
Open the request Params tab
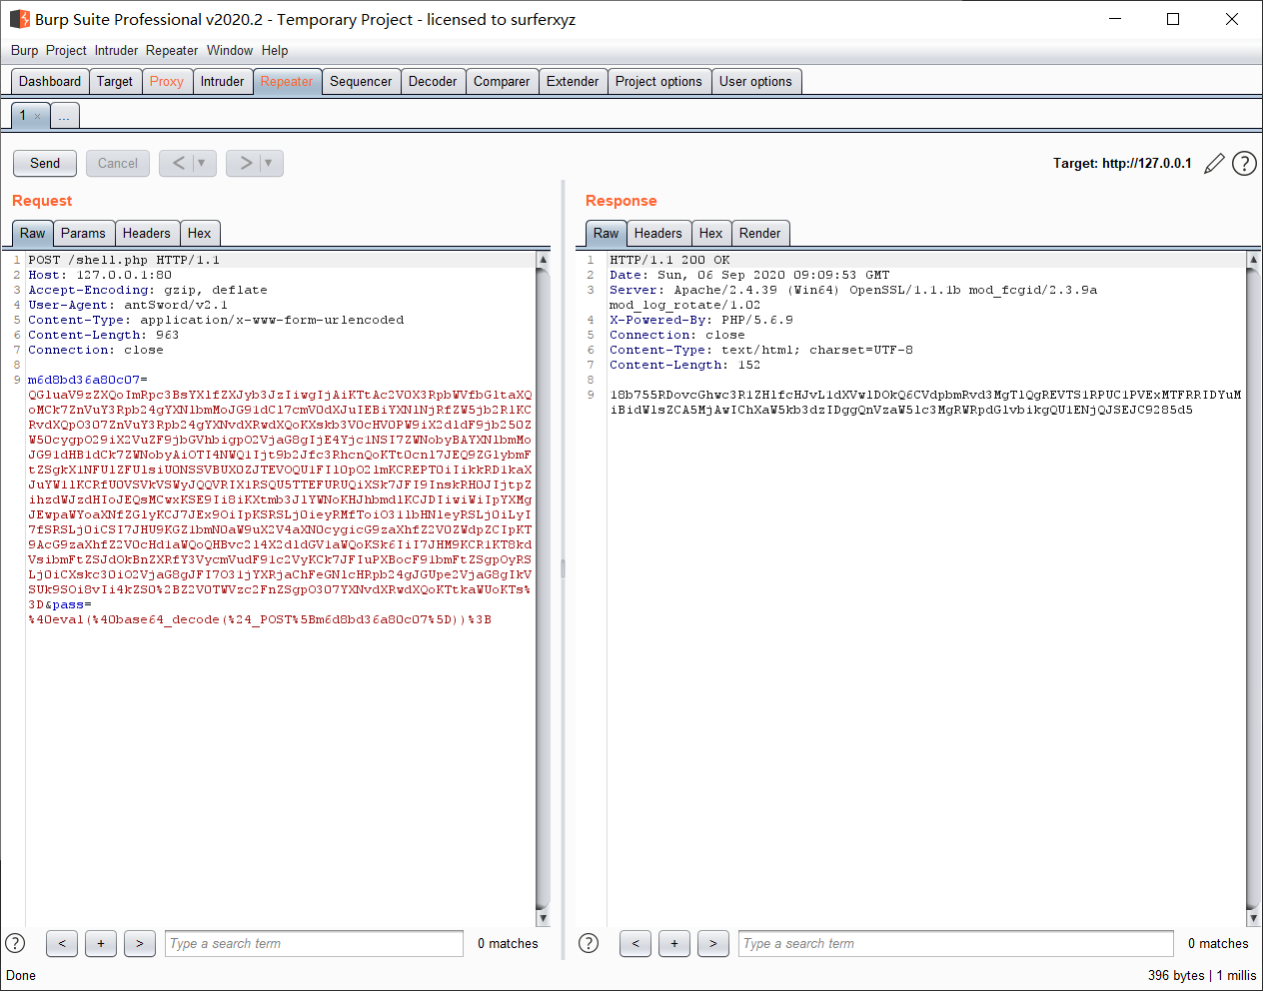pyautogui.click(x=83, y=234)
